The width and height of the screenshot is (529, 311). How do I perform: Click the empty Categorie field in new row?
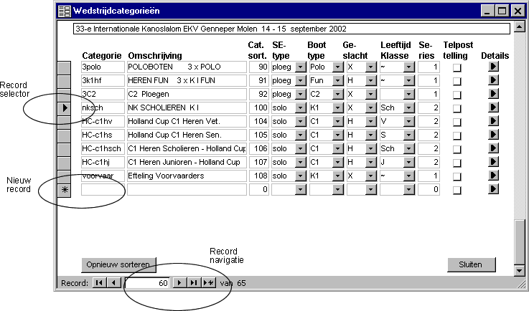(x=103, y=189)
